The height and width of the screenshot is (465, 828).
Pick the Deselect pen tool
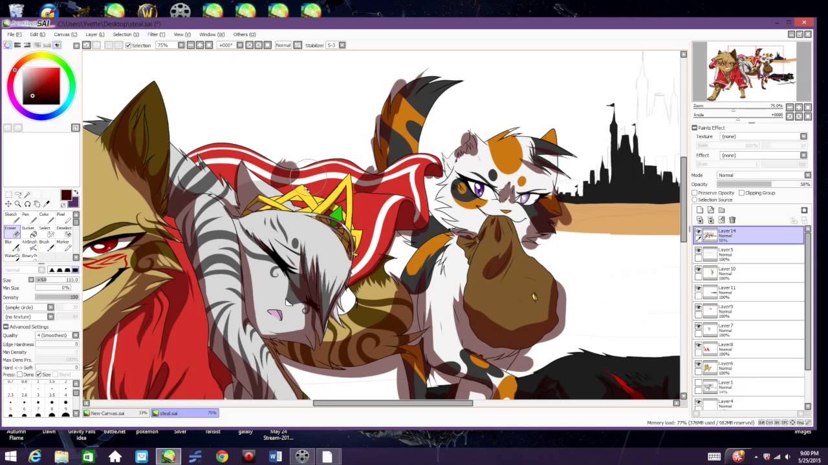pyautogui.click(x=63, y=232)
